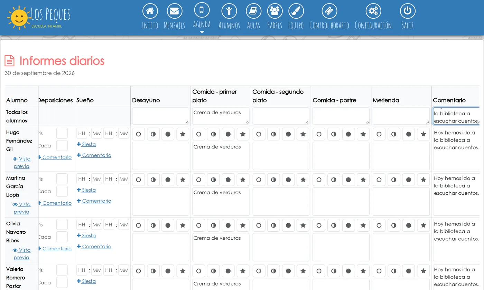Expand Siesta for Martina García Llopis
Image resolution: width=484 pixels, height=290 pixels.
pos(86,190)
